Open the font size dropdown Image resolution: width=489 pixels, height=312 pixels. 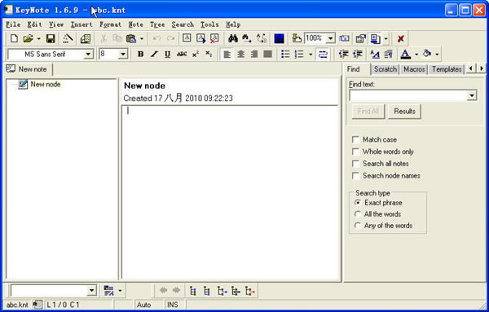click(x=123, y=55)
